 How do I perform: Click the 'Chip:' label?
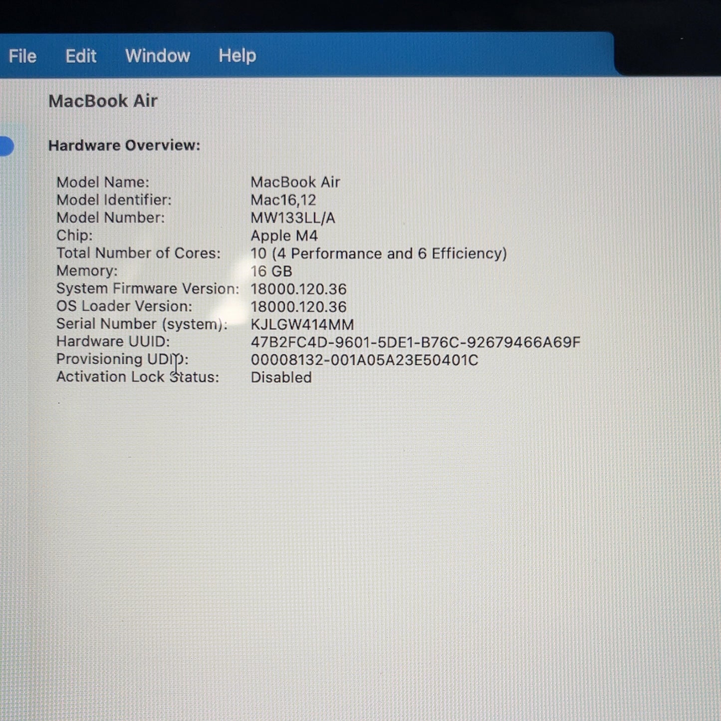coord(74,235)
